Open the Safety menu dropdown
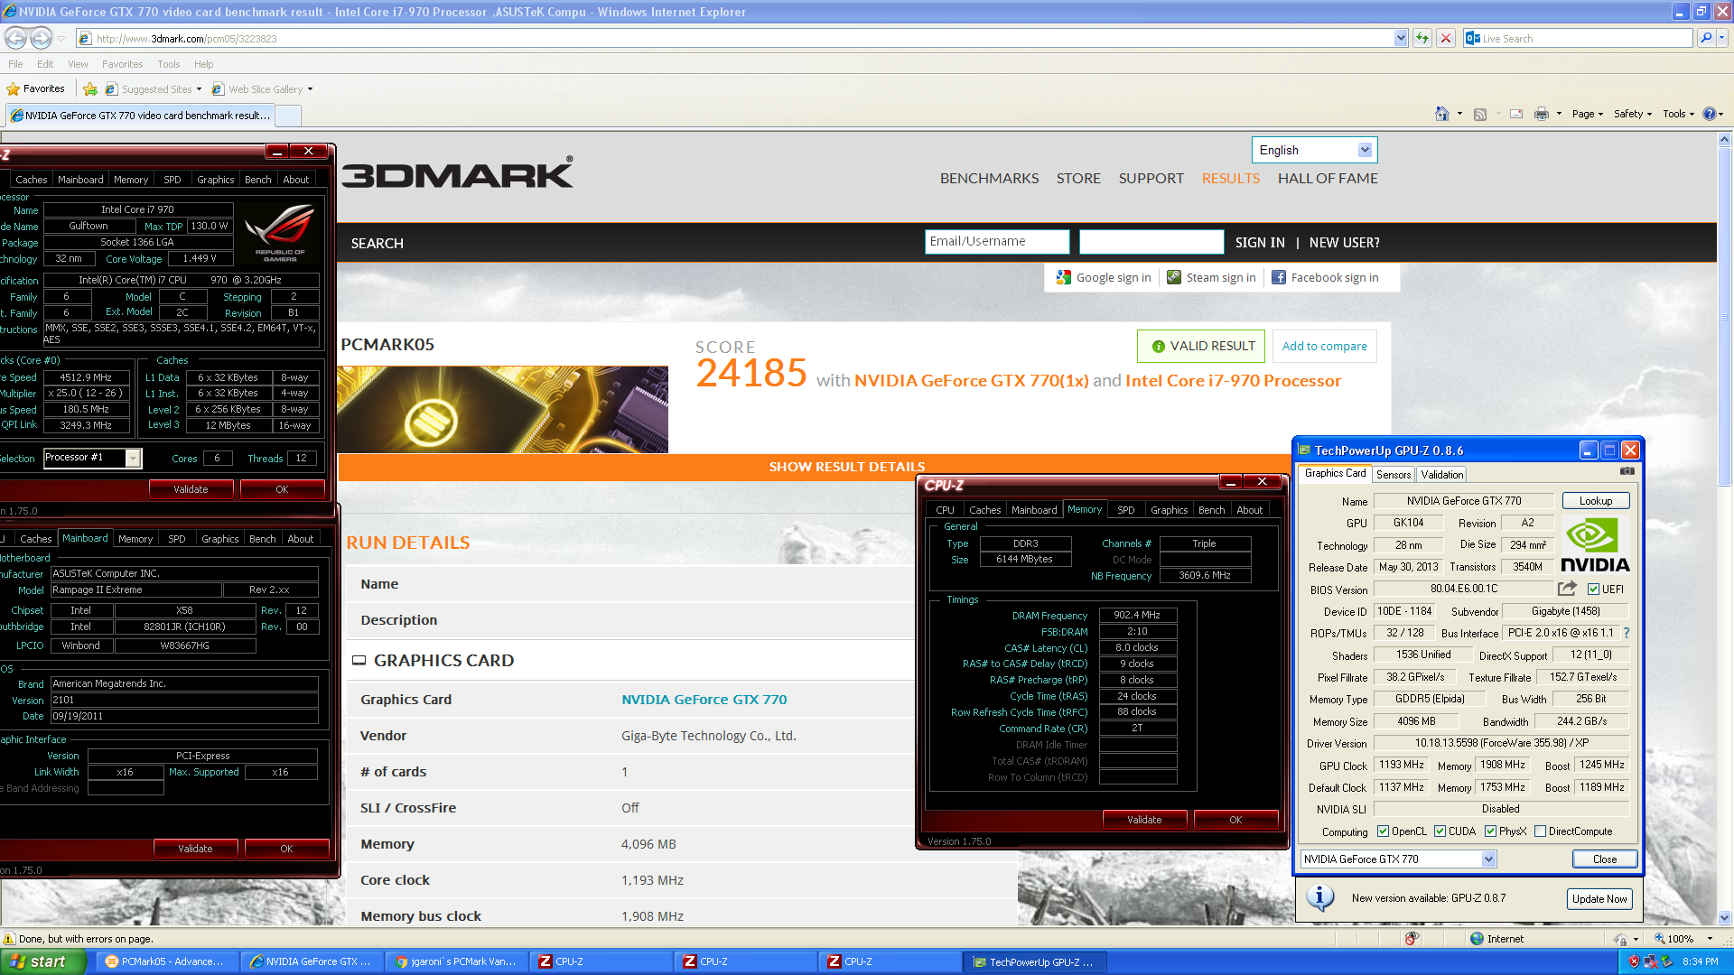1734x975 pixels. [x=1633, y=114]
